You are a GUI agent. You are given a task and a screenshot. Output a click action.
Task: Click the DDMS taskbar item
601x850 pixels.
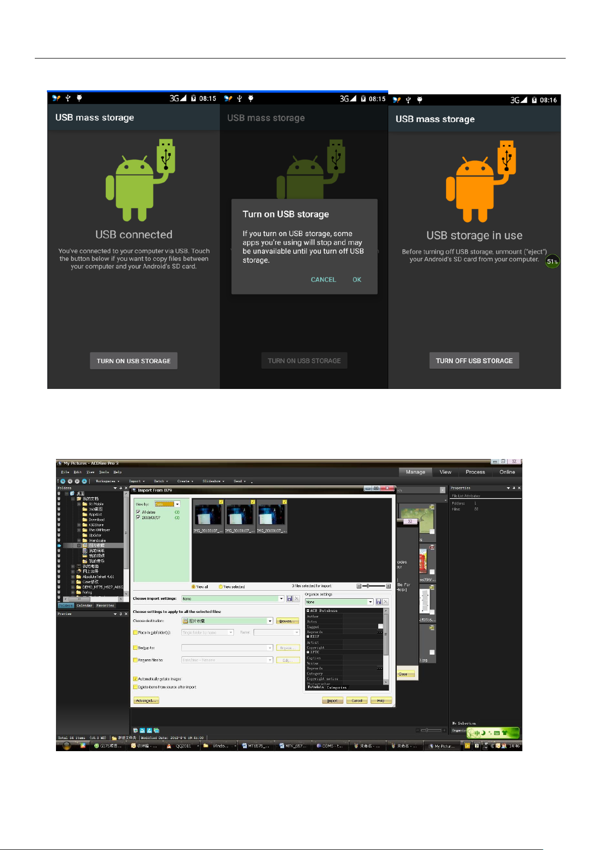click(x=331, y=746)
